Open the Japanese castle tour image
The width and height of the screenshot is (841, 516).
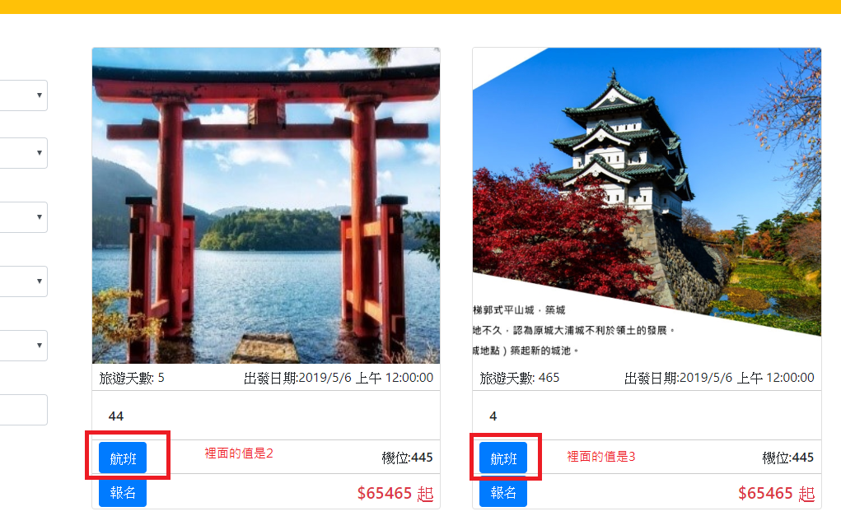click(647, 206)
